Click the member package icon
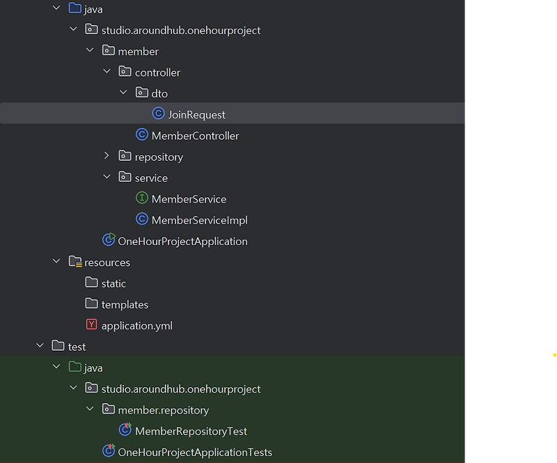557x463 pixels. [x=109, y=50]
